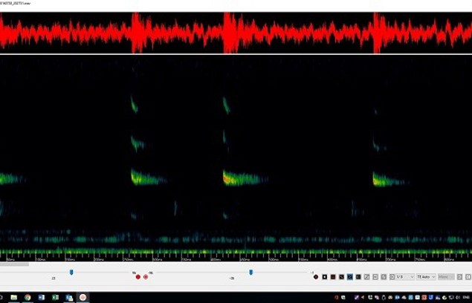The image size is (472, 303).
Task: Click the second red ringed circle button
Action: tap(146, 277)
